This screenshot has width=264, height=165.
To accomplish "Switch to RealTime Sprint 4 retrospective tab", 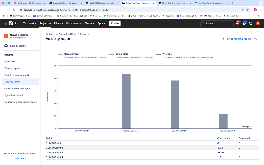I will click(x=211, y=3).
